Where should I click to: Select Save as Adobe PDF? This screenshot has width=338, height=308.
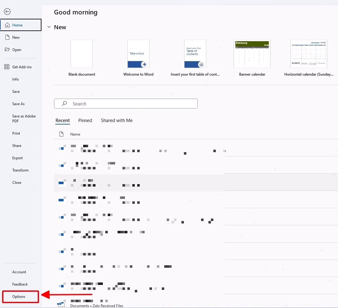(x=24, y=118)
